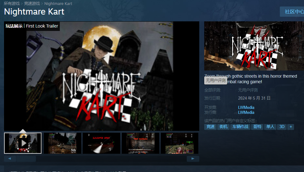The width and height of the screenshot is (304, 172).
Task: Open the 哥特 tag
Action: [257, 127]
